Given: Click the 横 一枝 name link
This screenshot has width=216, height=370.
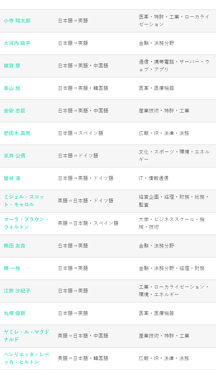Looking at the screenshot, I should 12,268.
